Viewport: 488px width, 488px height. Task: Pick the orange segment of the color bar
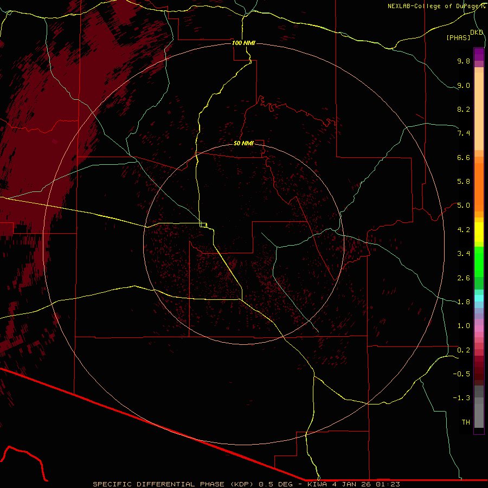[x=479, y=187]
